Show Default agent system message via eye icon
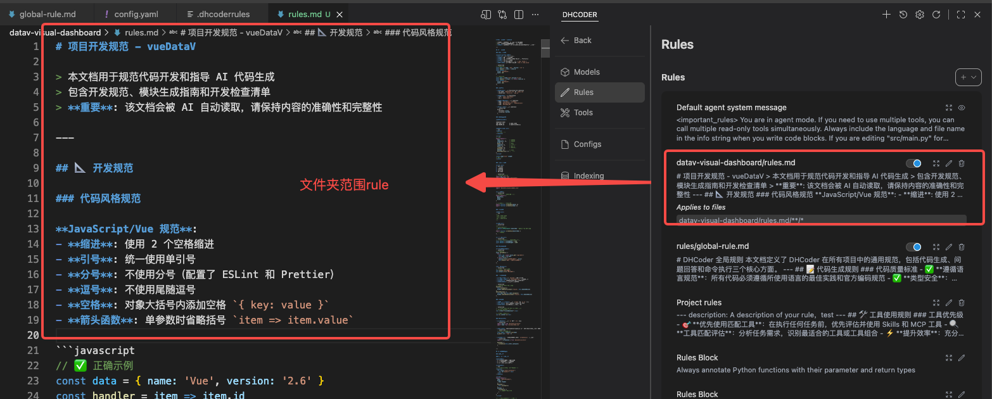 pos(962,108)
